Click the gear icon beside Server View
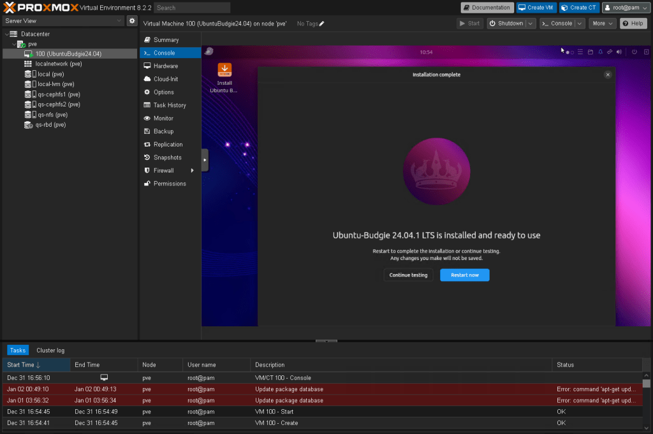Screen dimensions: 653x434 [132, 21]
